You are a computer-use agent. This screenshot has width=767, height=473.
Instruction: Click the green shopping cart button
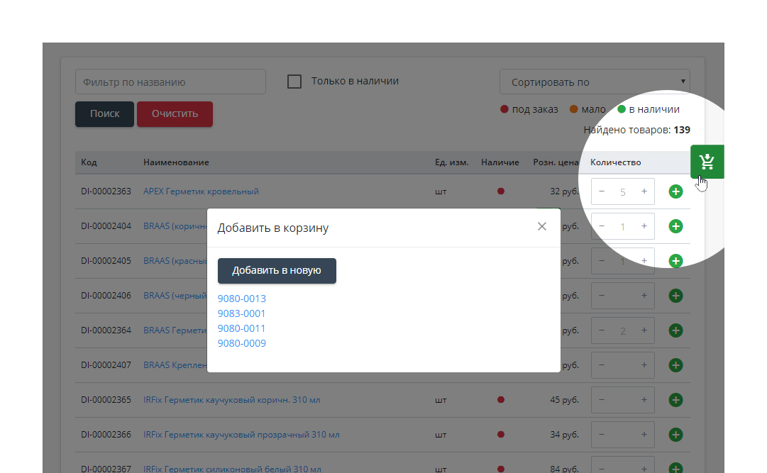click(707, 162)
